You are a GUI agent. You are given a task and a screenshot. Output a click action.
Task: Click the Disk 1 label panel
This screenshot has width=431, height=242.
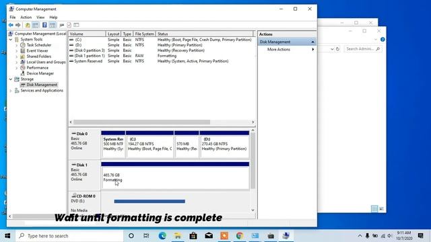click(84, 175)
